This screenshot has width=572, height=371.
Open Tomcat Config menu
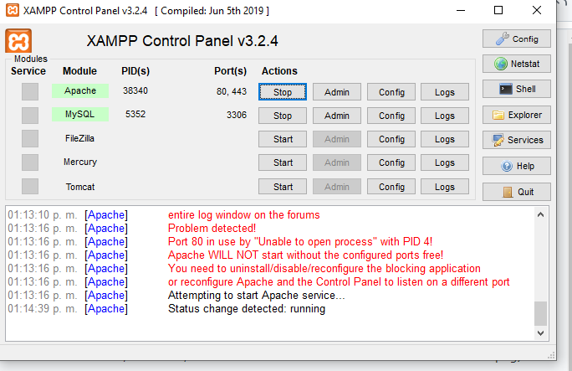[x=391, y=187]
